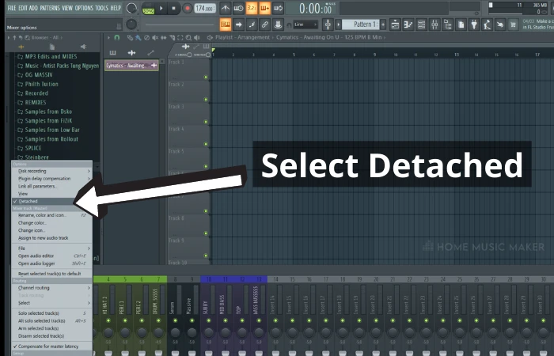Choose Open audio editor
Viewport: 554px width, 356px height.
[x=52, y=256]
